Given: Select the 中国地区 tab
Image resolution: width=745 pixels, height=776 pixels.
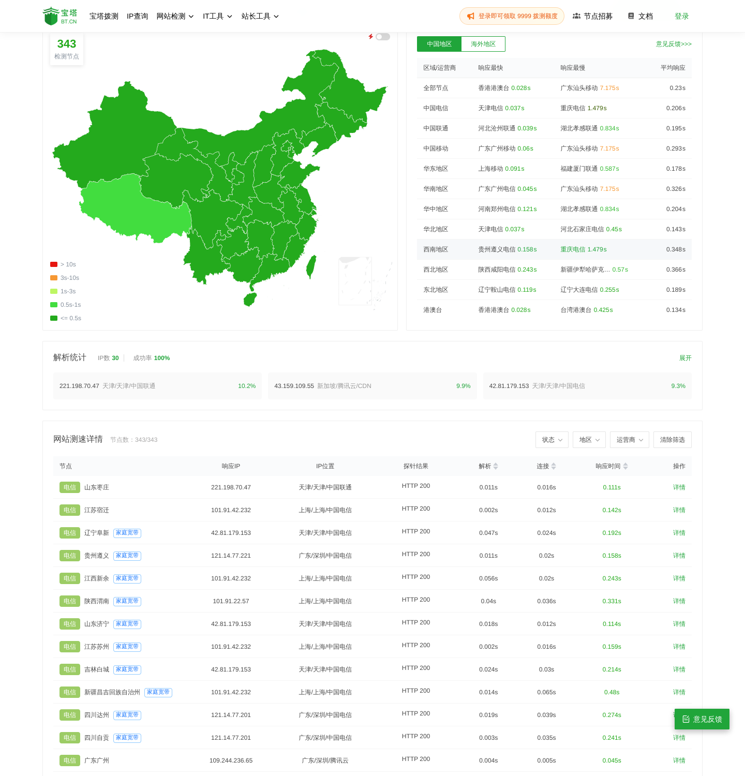Looking at the screenshot, I should pyautogui.click(x=439, y=44).
